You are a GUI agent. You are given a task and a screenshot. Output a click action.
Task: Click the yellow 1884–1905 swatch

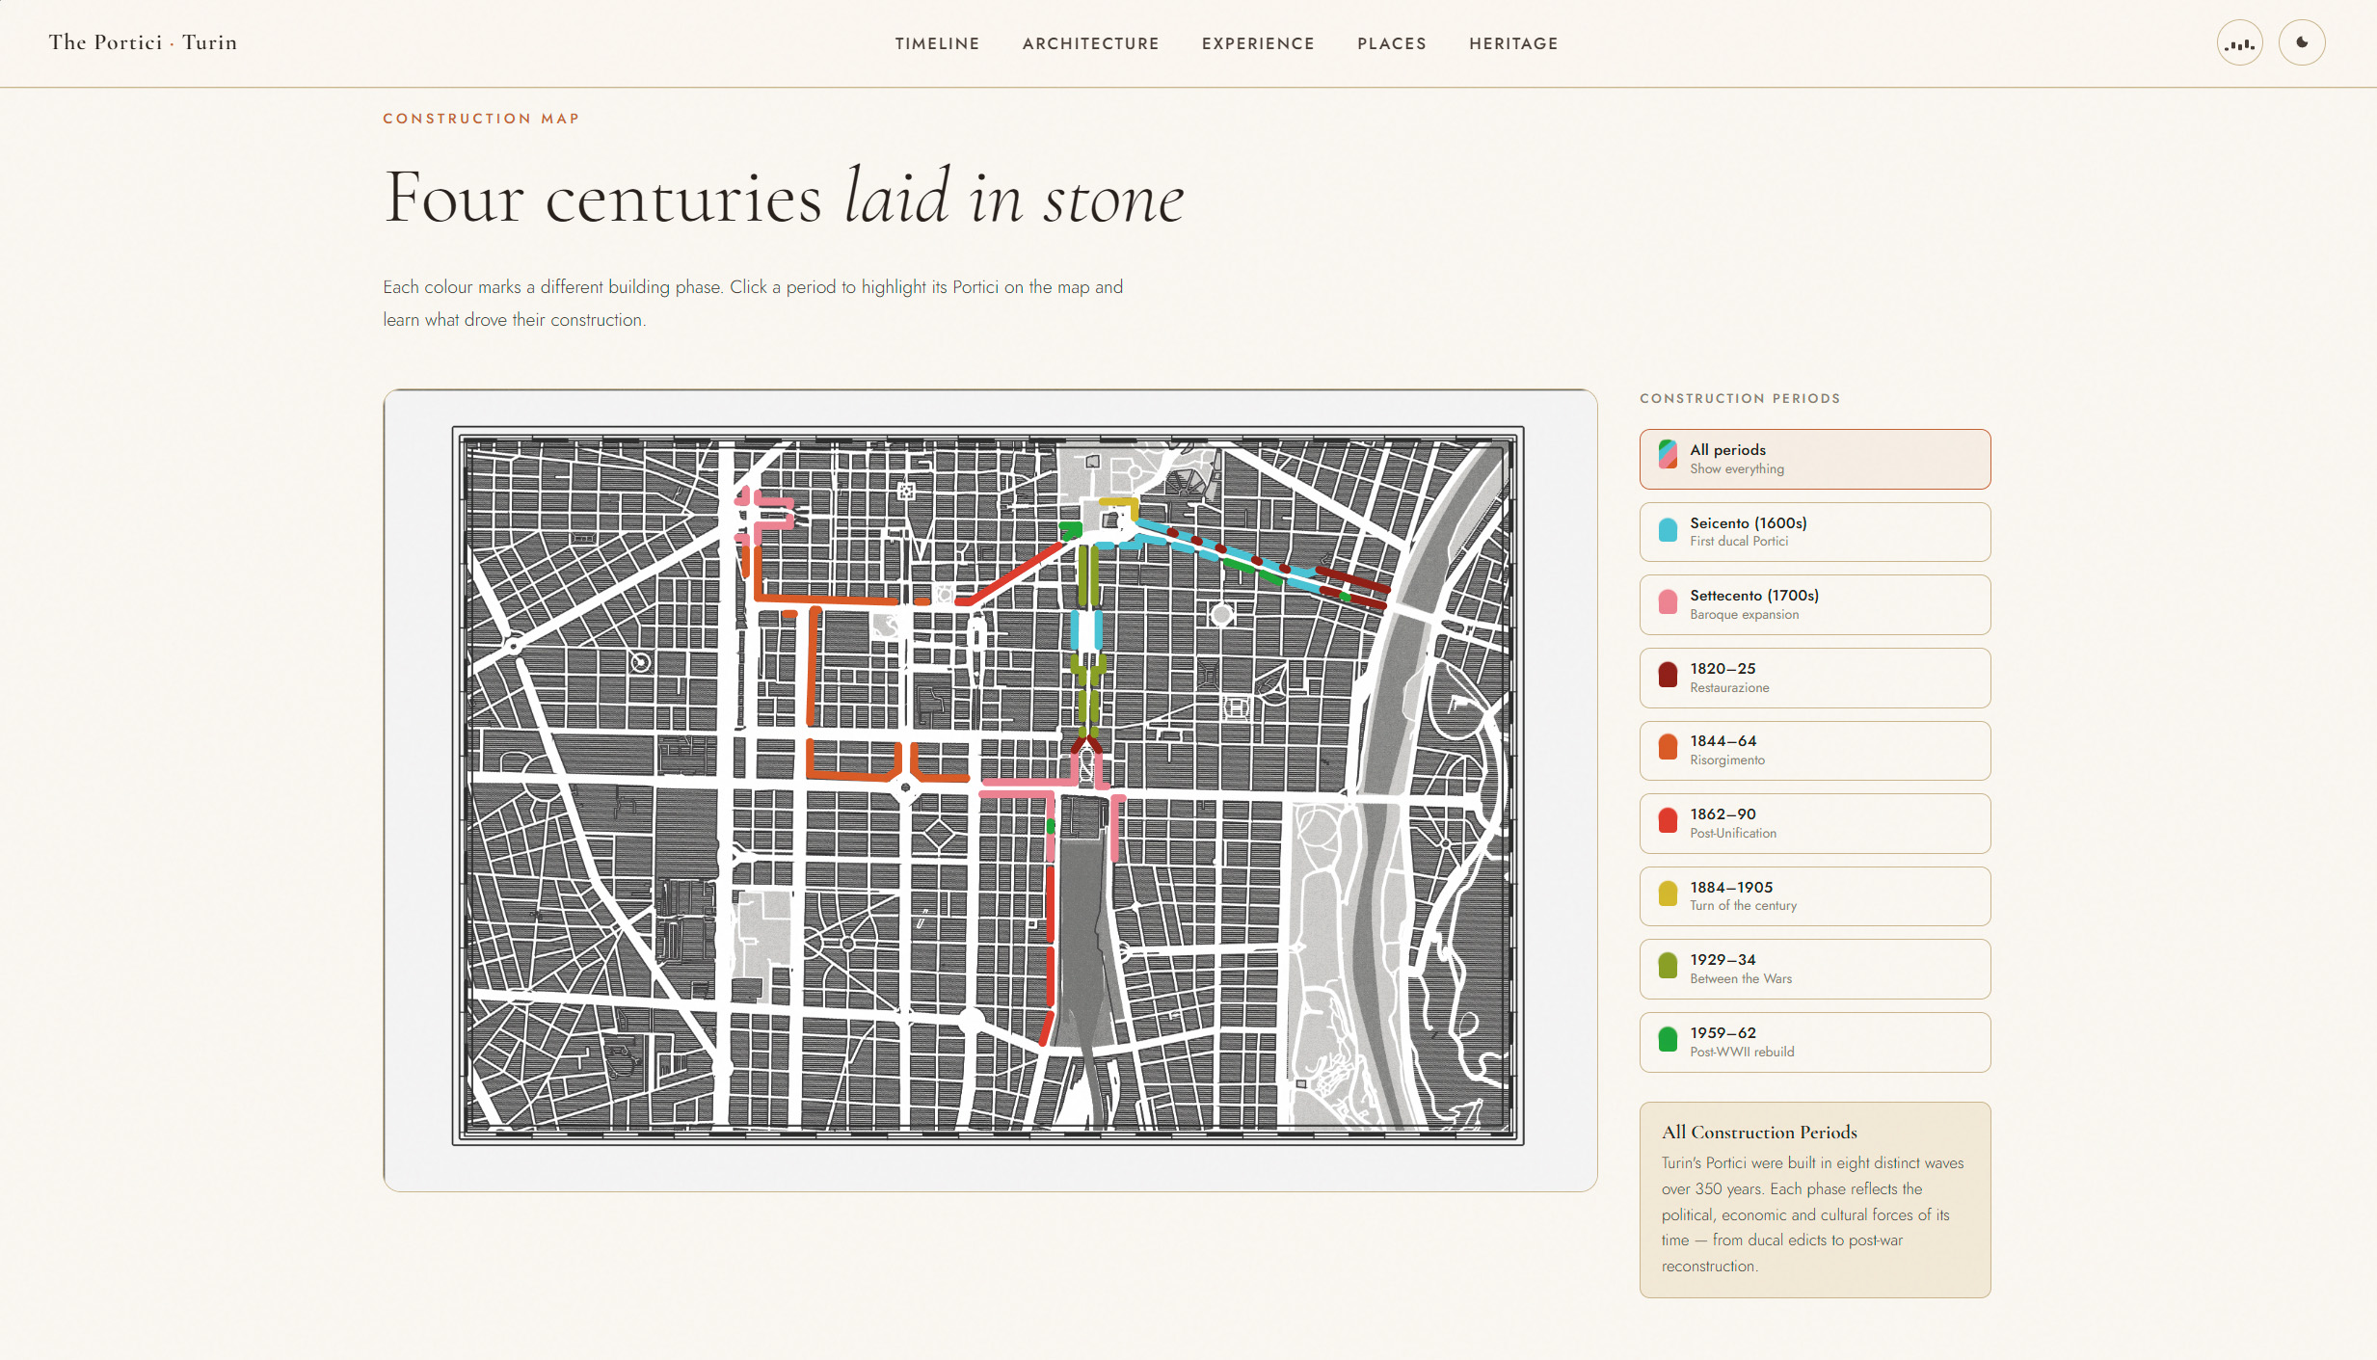coord(1668,893)
